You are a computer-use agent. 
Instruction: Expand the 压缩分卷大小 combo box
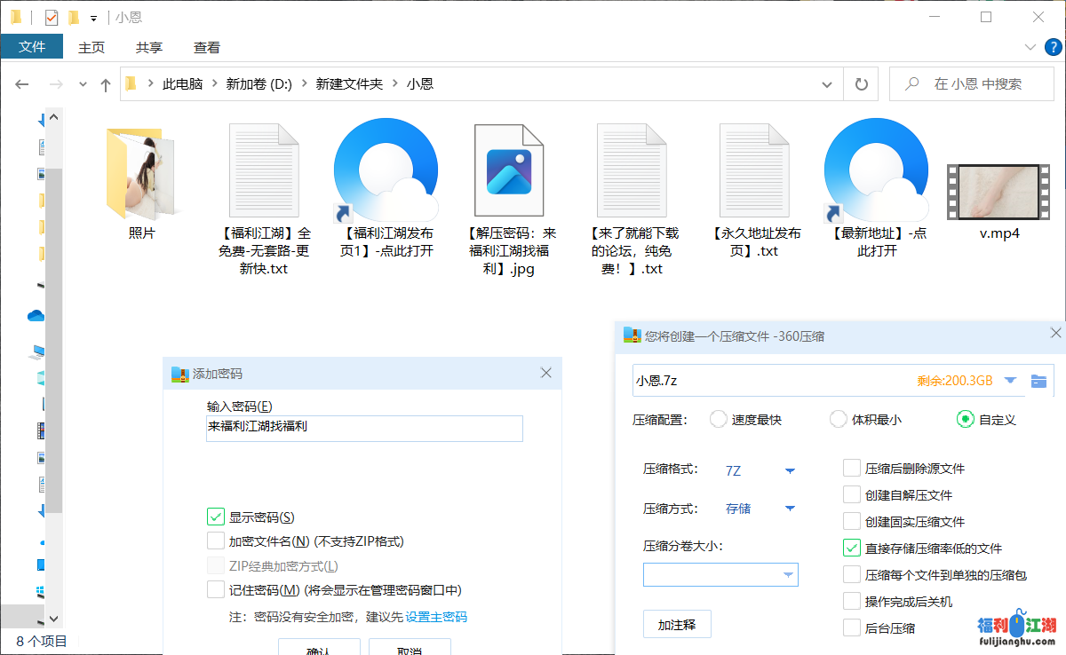[790, 574]
